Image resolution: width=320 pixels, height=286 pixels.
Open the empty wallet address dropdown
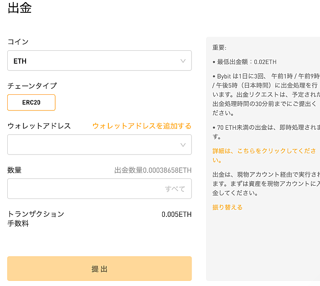pyautogui.click(x=99, y=145)
